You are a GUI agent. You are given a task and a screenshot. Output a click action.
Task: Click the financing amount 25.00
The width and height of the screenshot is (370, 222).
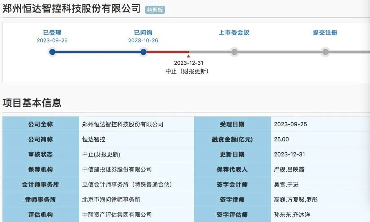(x=281, y=139)
